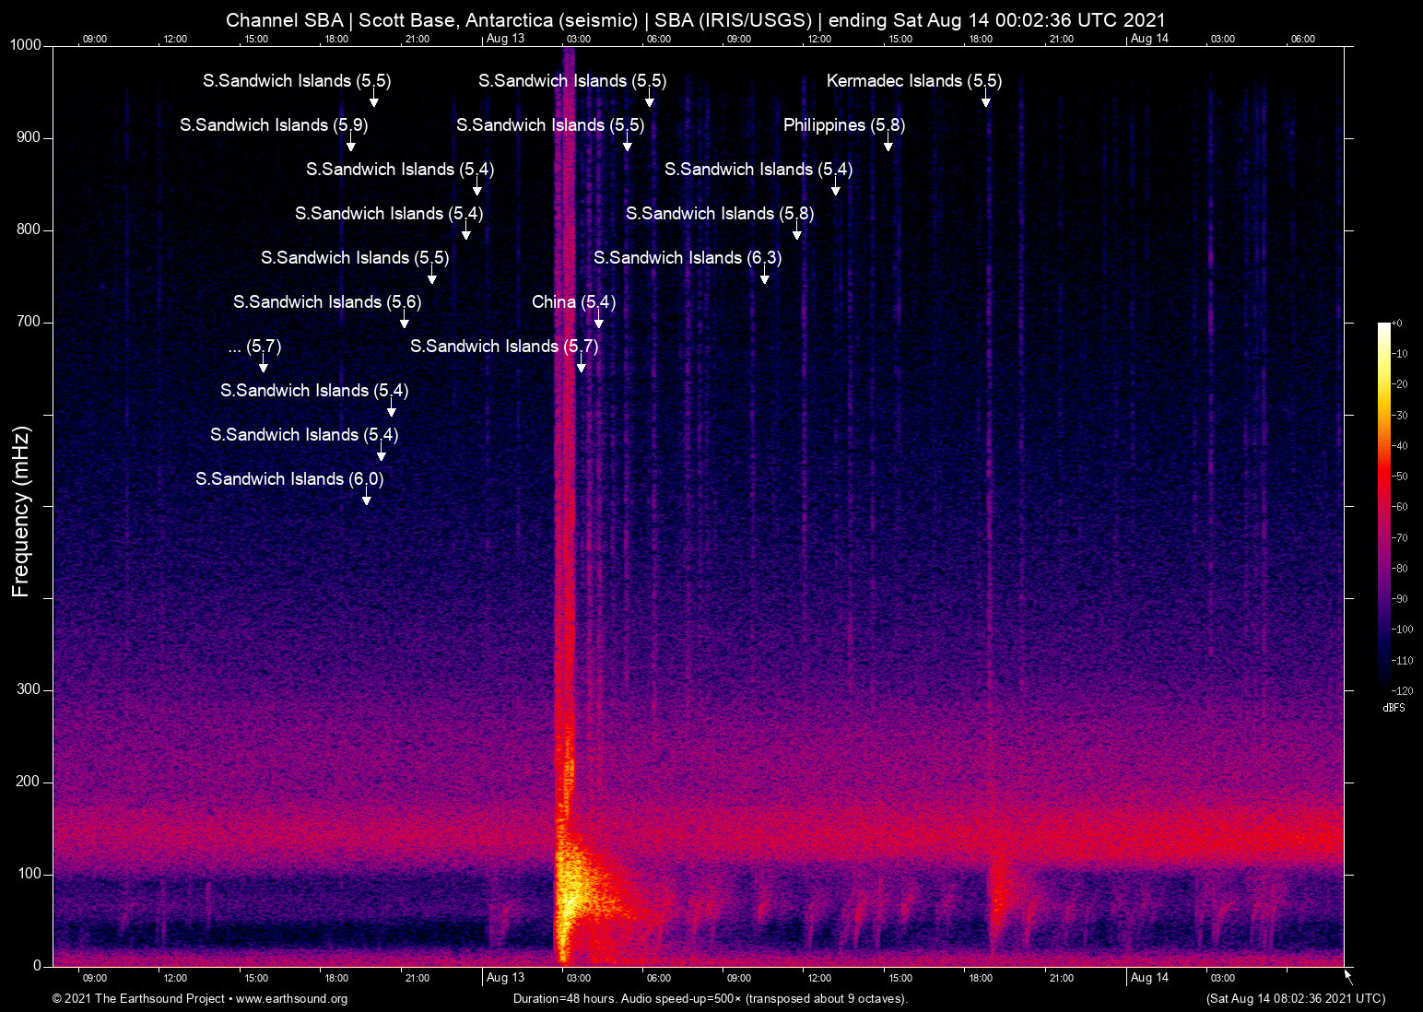Select the S.Sandwich Islands (6.3) label
This screenshot has width=1423, height=1012.
point(687,258)
